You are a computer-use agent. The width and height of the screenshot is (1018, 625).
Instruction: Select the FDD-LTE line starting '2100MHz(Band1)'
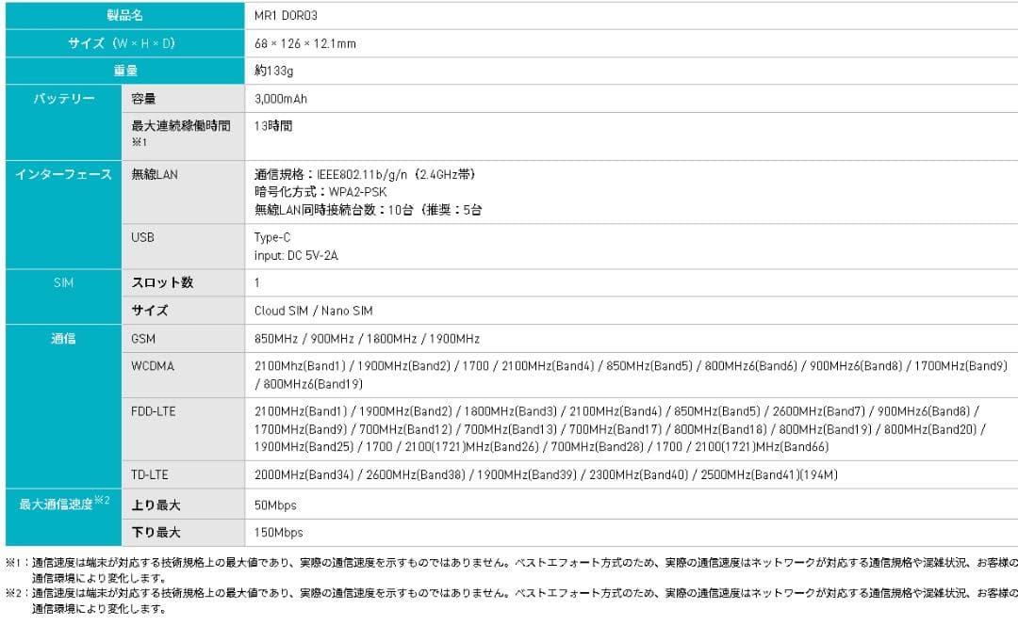(x=616, y=411)
